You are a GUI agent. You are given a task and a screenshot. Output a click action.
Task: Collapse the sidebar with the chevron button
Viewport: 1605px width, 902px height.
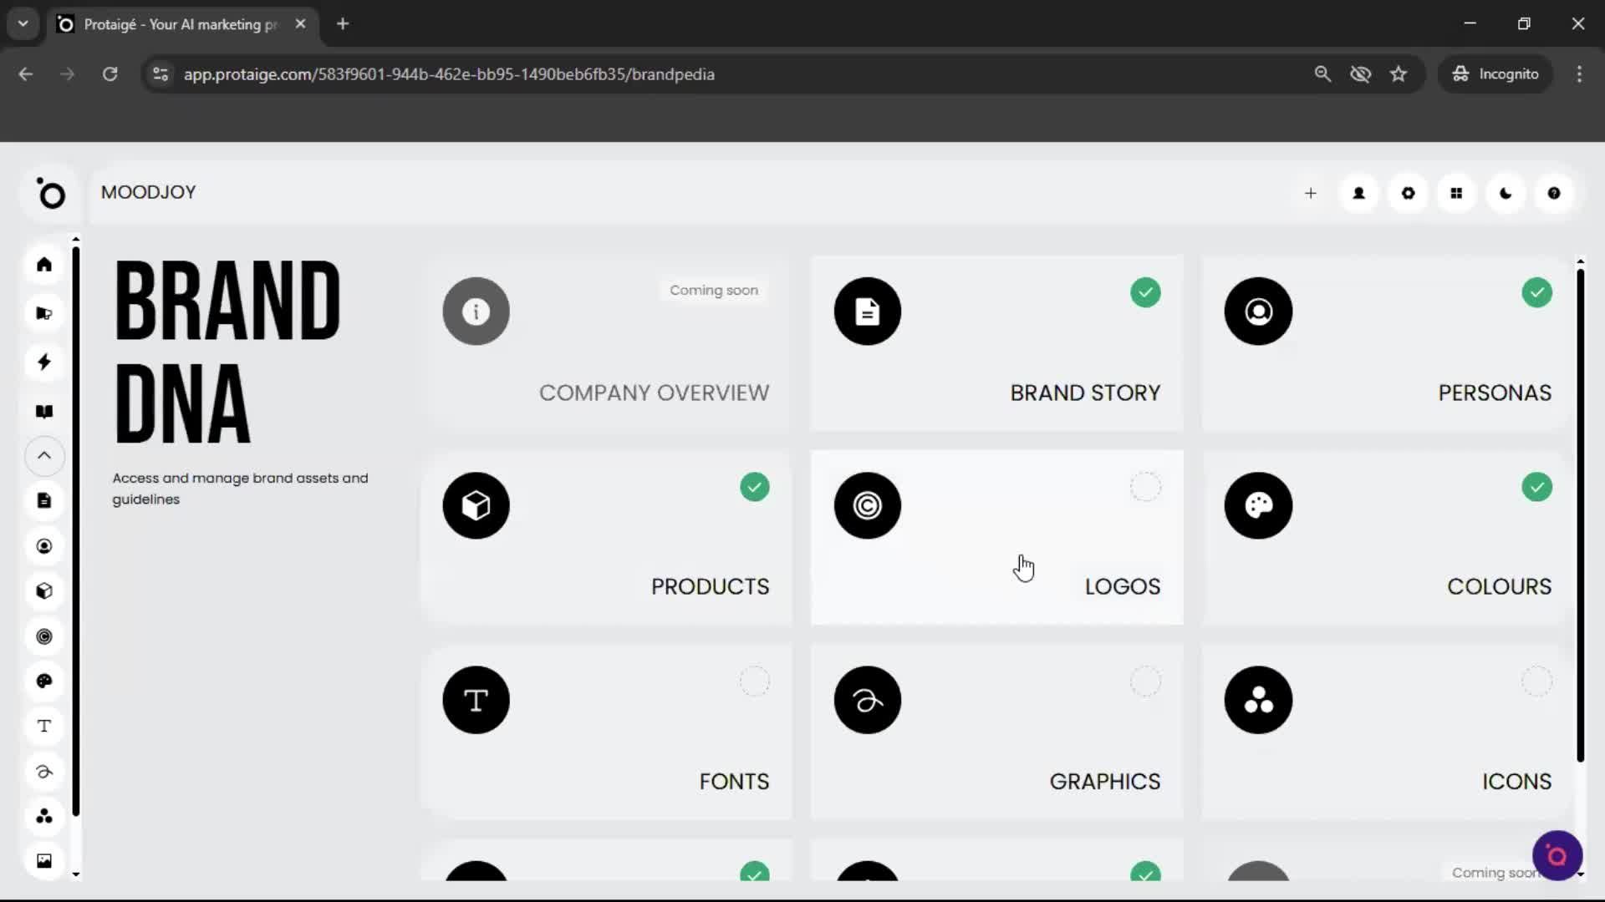click(43, 456)
